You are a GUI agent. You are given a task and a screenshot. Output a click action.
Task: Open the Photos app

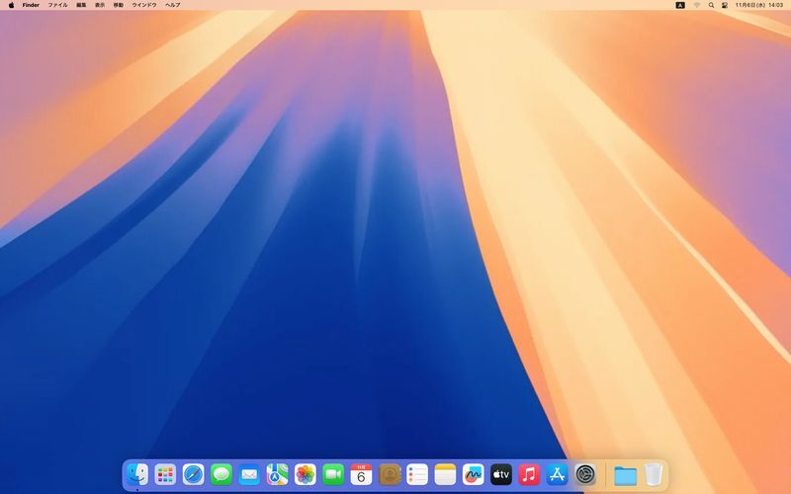(306, 475)
